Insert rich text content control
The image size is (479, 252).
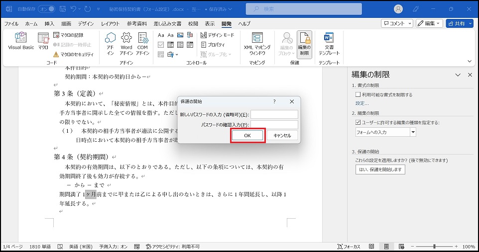(161, 35)
